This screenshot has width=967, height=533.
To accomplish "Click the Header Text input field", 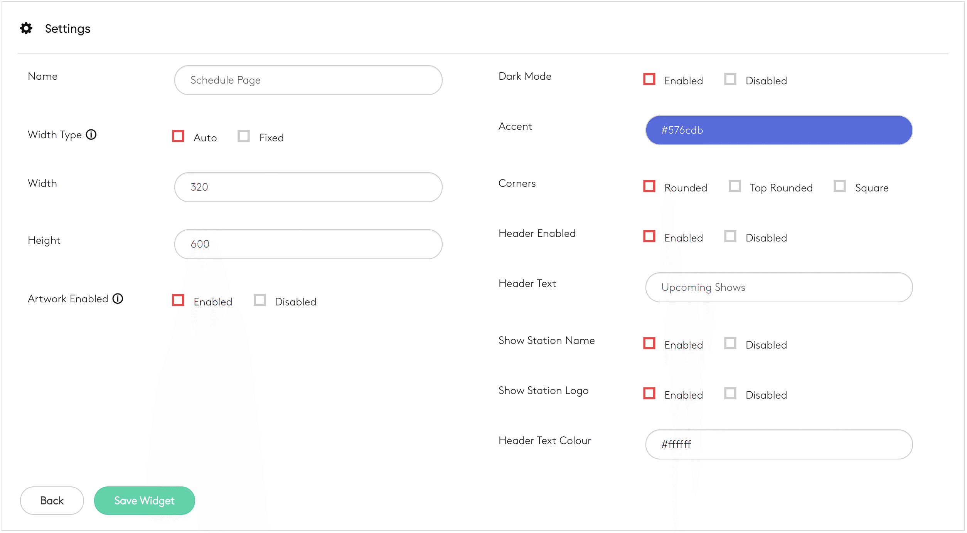I will [778, 287].
